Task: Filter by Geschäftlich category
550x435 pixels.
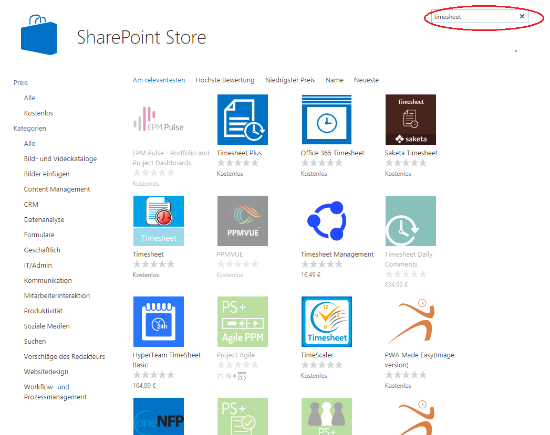Action: [42, 250]
